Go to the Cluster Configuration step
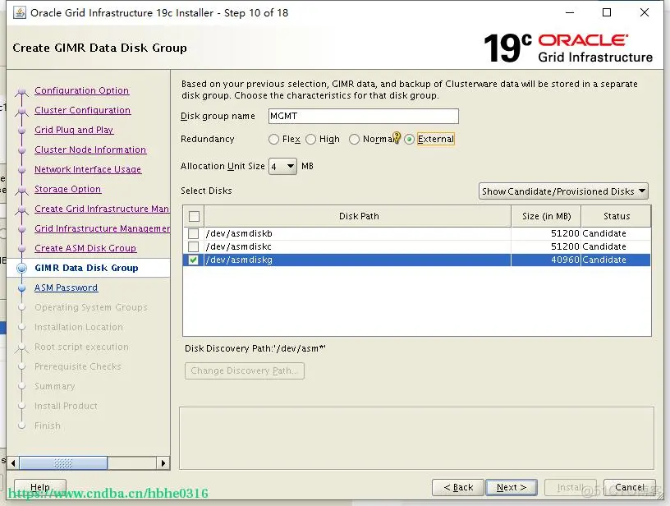670x506 pixels. [x=82, y=110]
